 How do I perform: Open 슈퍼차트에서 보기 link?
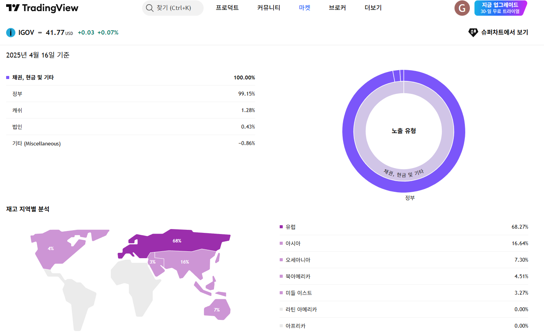click(504, 33)
